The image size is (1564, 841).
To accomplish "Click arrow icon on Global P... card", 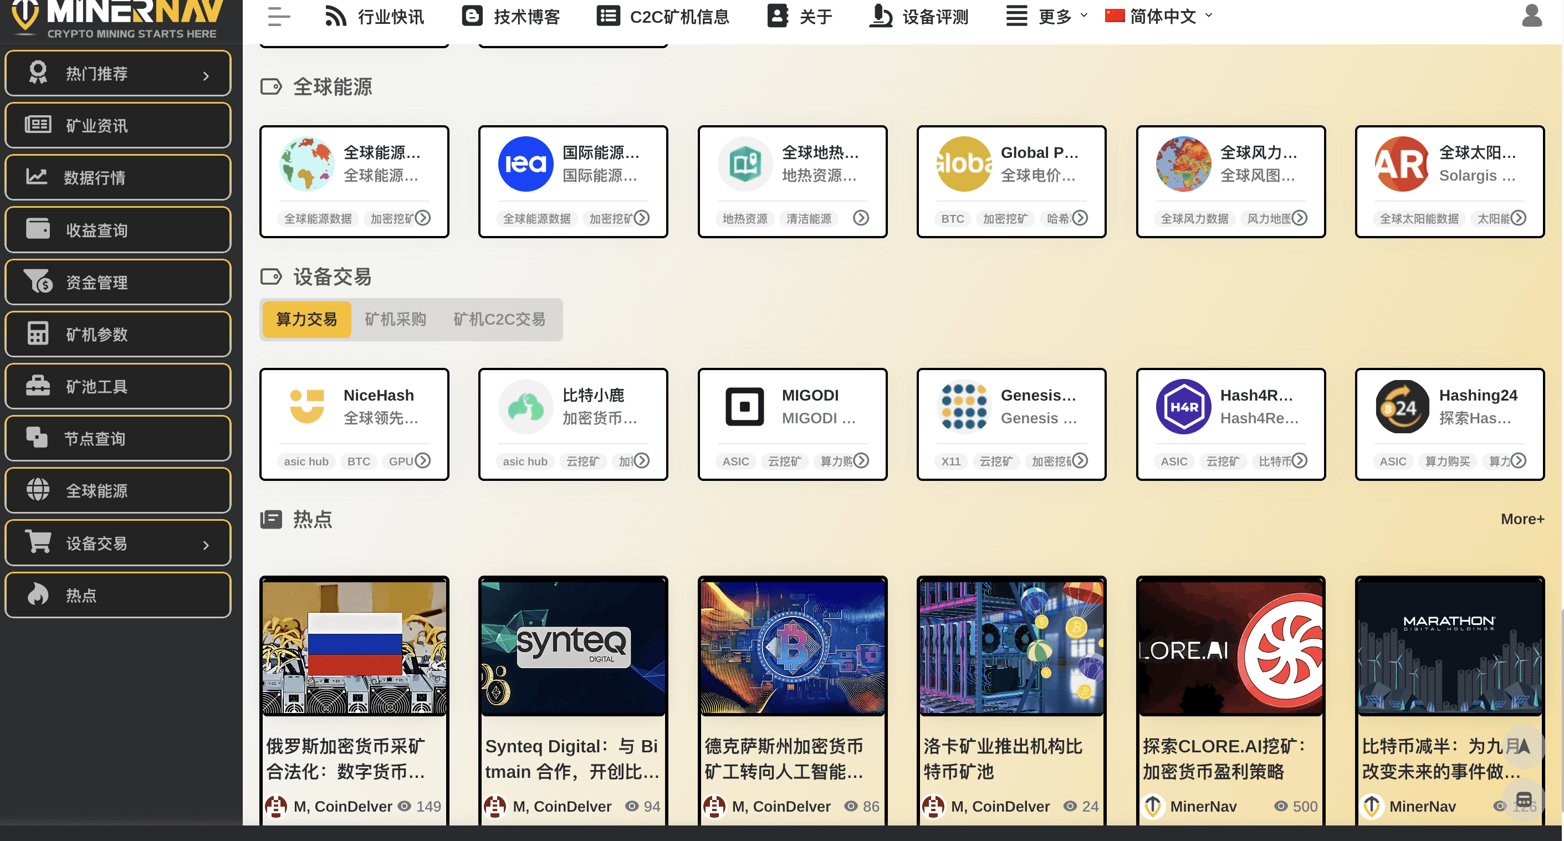I will point(1080,217).
